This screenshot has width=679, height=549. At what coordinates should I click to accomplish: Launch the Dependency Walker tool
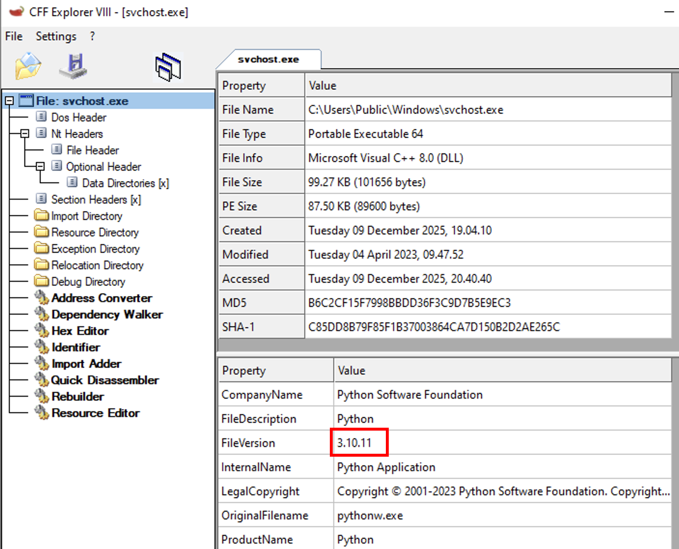click(107, 315)
